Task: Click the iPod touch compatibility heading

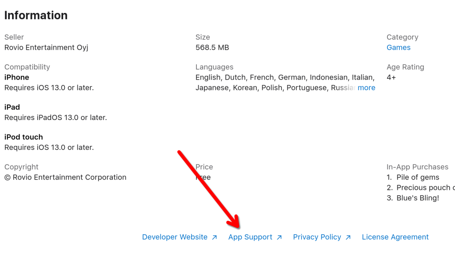Action: coord(24,137)
